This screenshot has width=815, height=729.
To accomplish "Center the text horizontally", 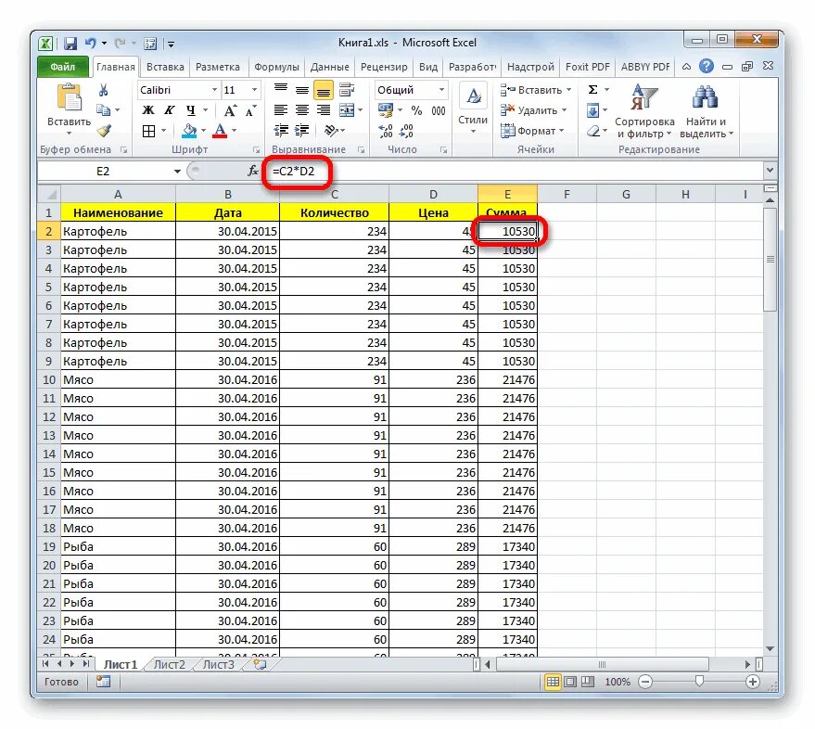I will point(302,110).
